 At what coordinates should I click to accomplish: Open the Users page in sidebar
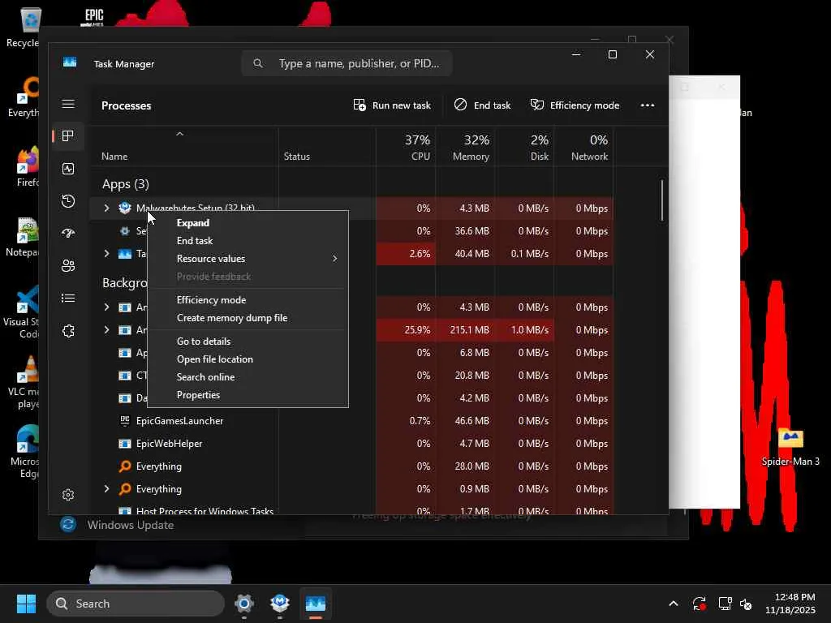(x=68, y=266)
